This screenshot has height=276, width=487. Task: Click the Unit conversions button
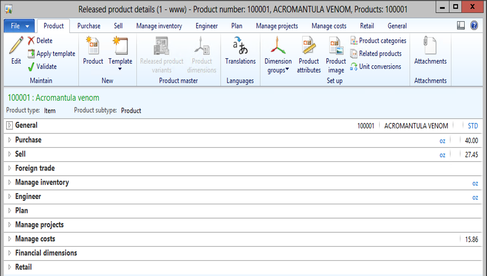coord(375,67)
